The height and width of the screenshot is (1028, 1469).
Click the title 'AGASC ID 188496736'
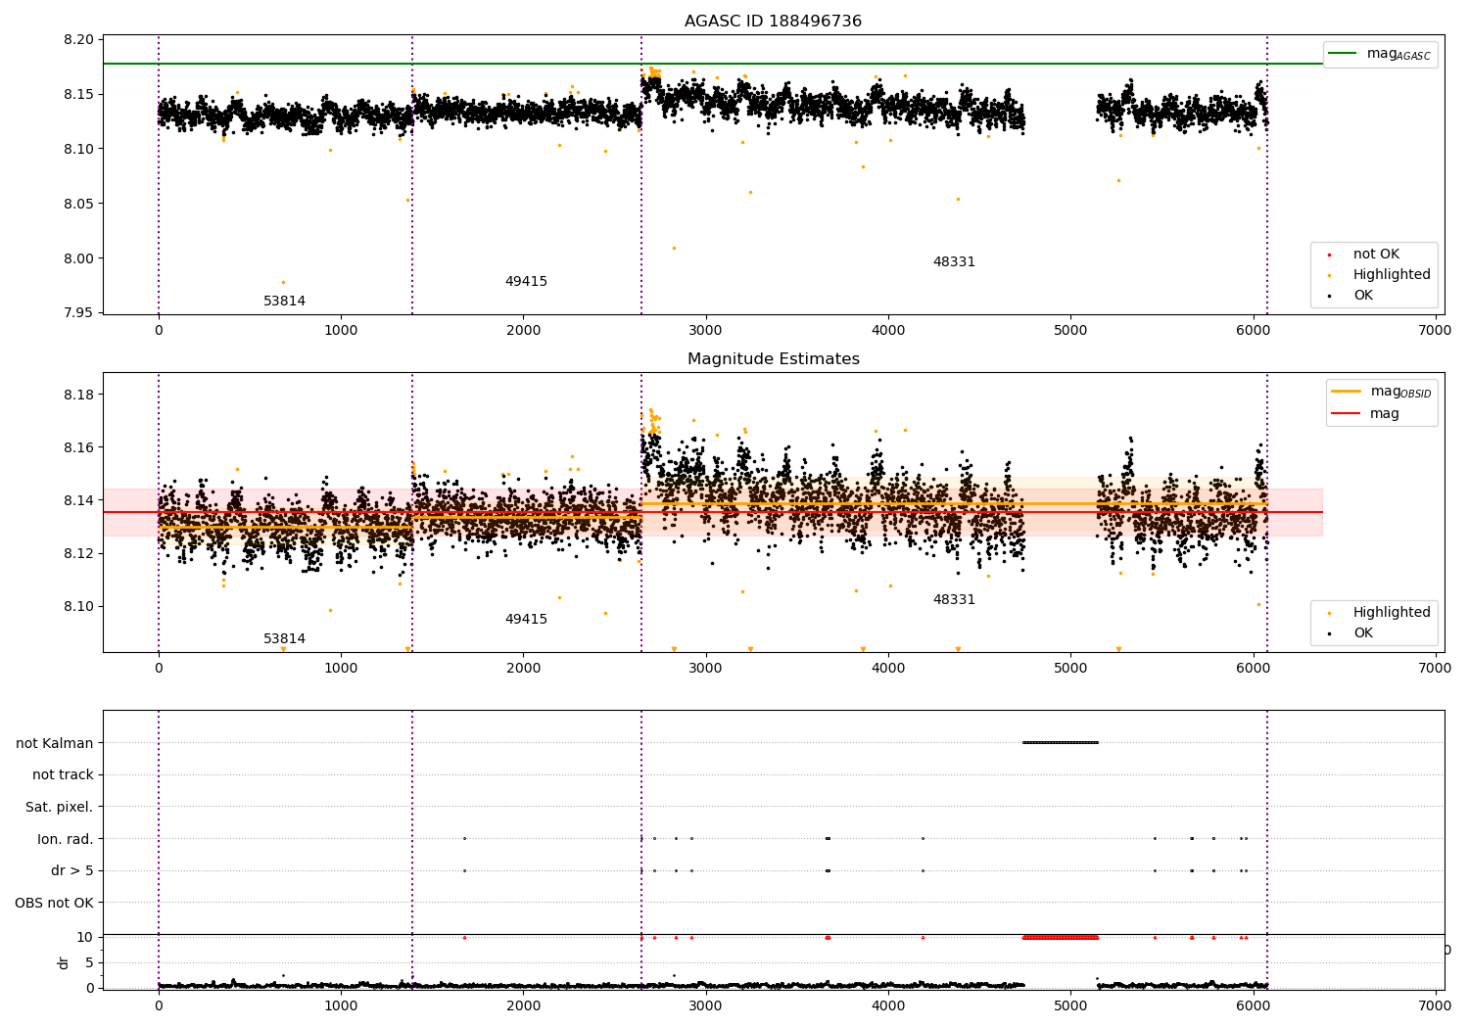click(773, 22)
